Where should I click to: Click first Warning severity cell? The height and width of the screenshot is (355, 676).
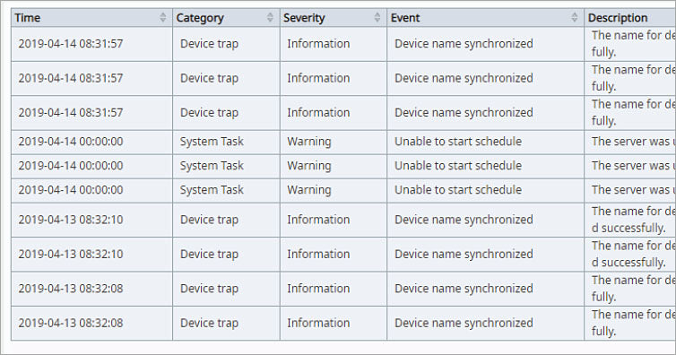pos(334,142)
